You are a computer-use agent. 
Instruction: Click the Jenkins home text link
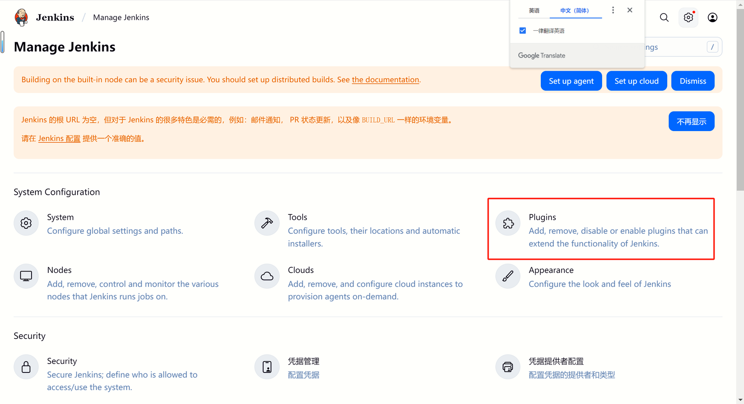(55, 17)
